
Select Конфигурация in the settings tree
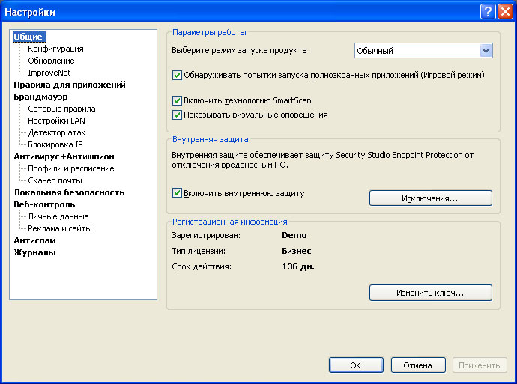point(55,49)
